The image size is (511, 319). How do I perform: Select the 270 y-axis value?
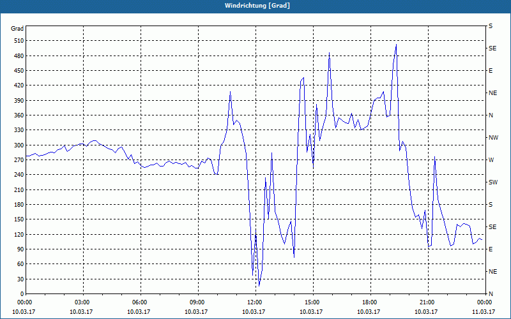pos(19,160)
